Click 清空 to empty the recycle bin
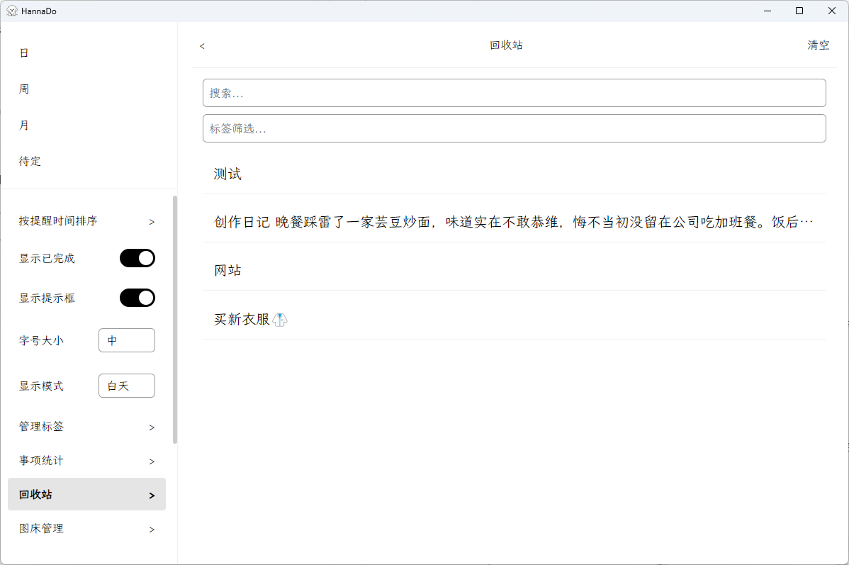This screenshot has width=849, height=565. coord(818,45)
